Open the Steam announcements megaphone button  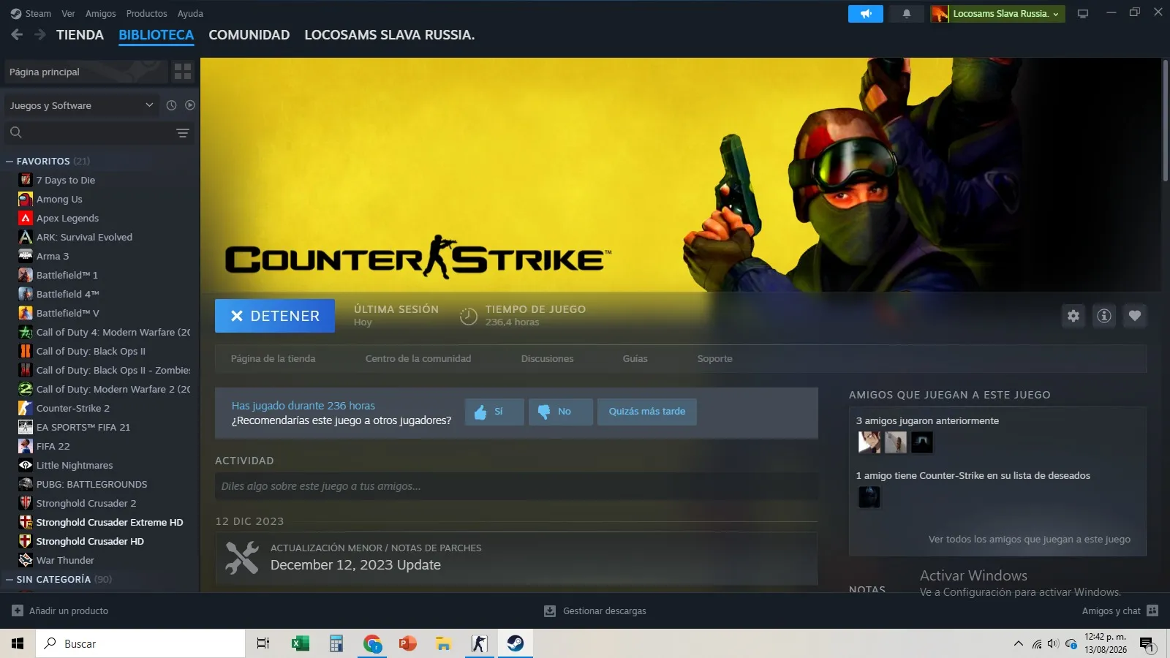point(866,14)
